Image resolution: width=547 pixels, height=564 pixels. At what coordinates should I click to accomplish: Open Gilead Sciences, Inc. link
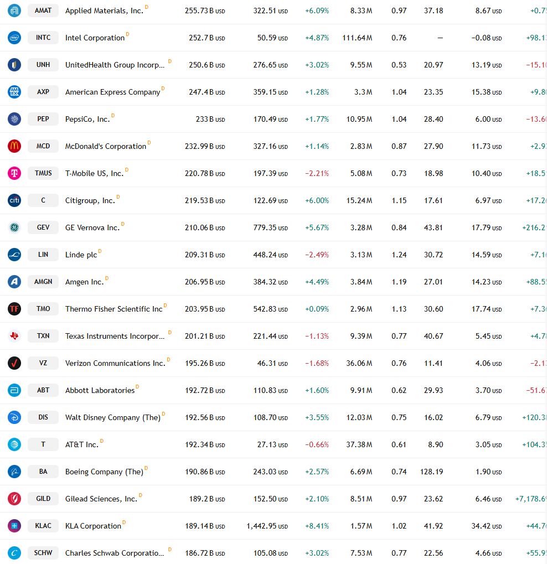click(101, 499)
